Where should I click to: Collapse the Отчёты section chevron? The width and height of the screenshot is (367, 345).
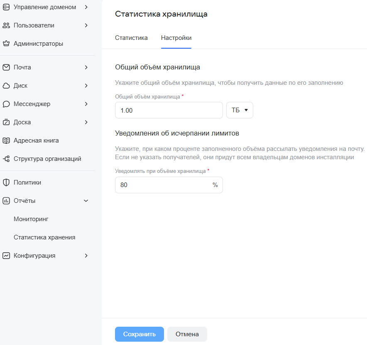pyautogui.click(x=86, y=201)
